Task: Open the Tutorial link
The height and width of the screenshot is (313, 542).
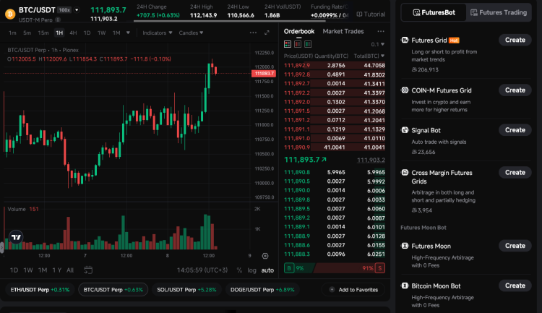Action: point(371,14)
